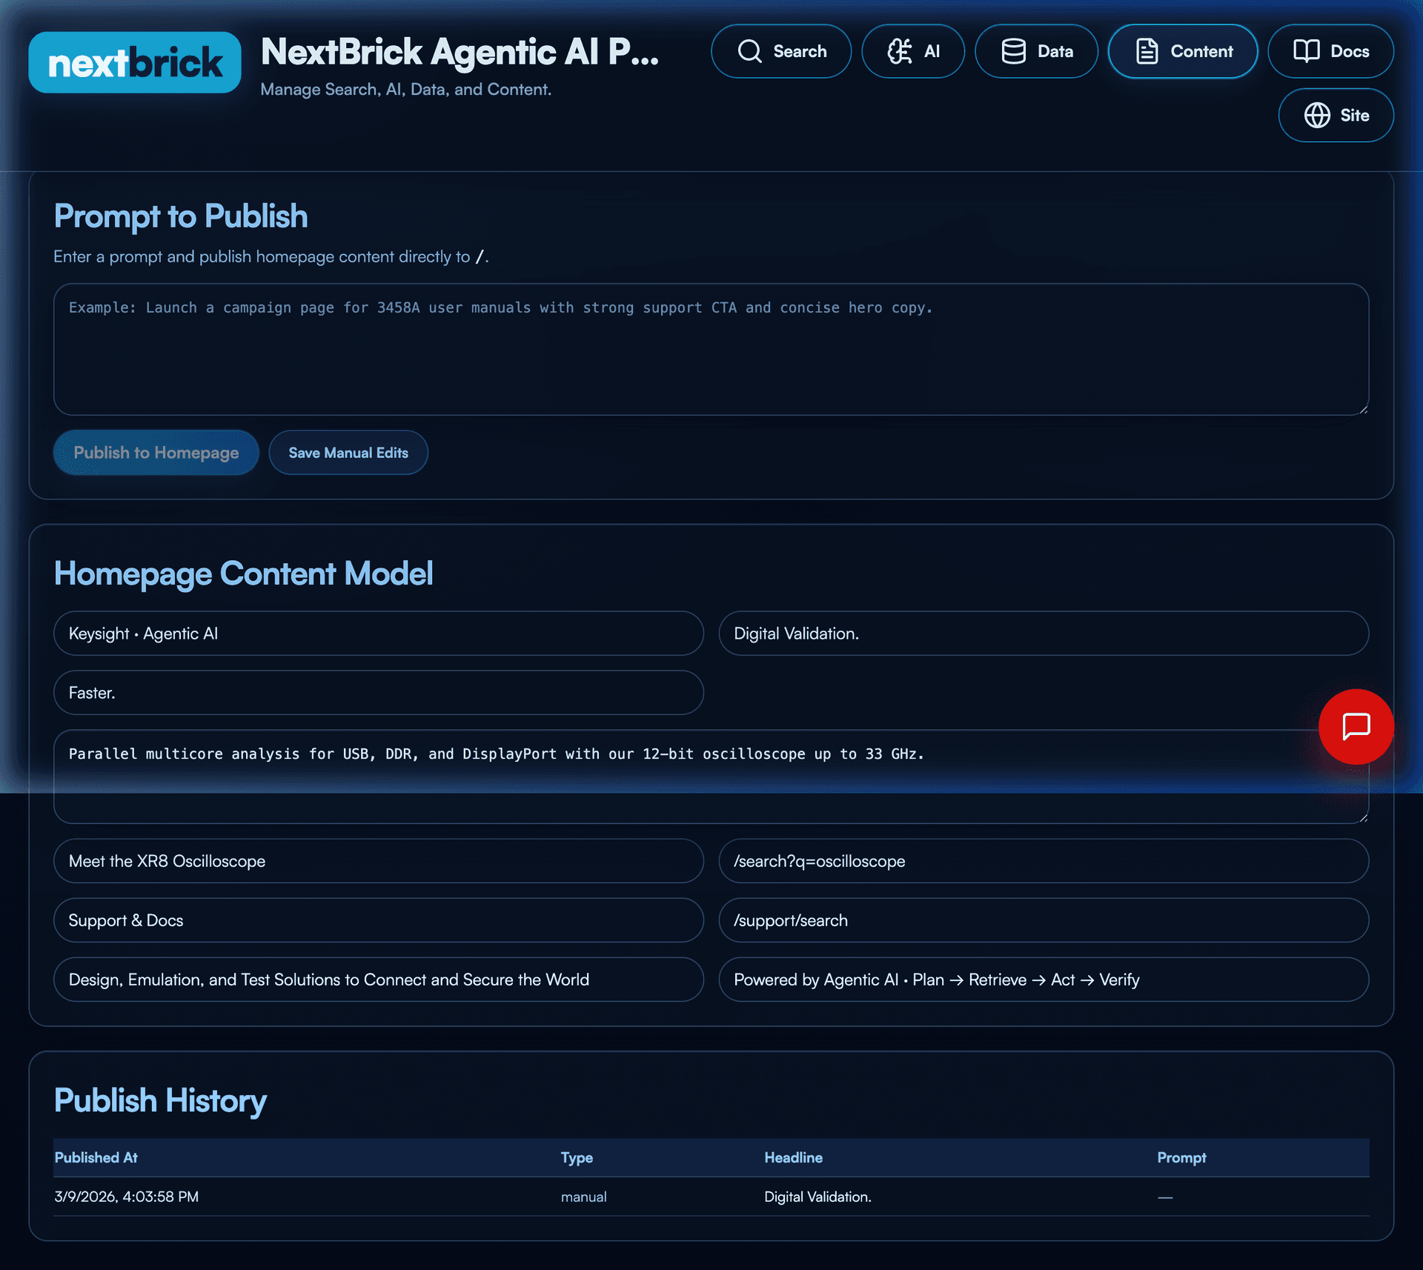Click the 'manual' type cell
The width and height of the screenshot is (1423, 1270).
click(583, 1197)
